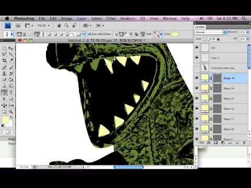Viewport: 251px width, 188px height.
Task: Open the Layer menu
Action: pos(82,18)
